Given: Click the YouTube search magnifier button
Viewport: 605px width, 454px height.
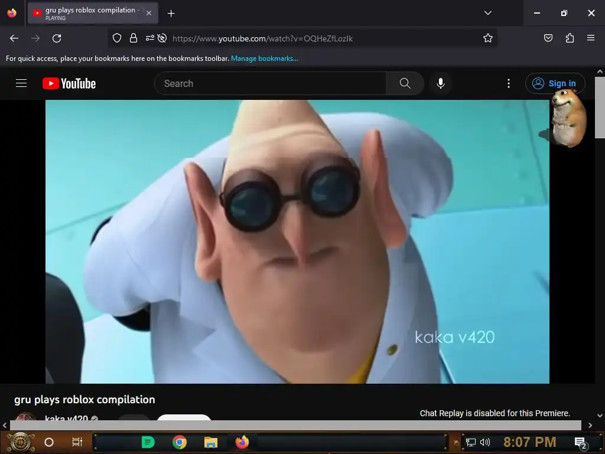Looking at the screenshot, I should tap(405, 83).
